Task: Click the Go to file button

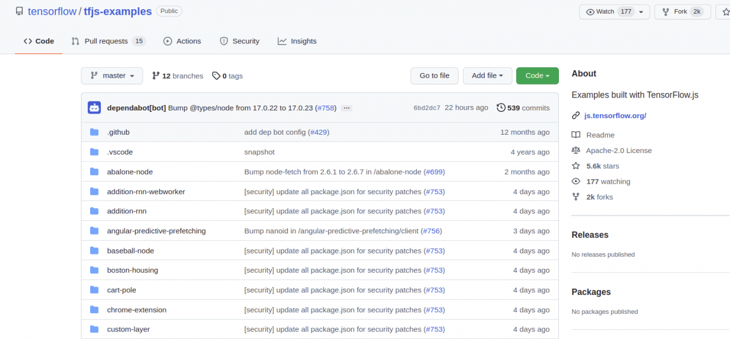Action: (x=434, y=75)
